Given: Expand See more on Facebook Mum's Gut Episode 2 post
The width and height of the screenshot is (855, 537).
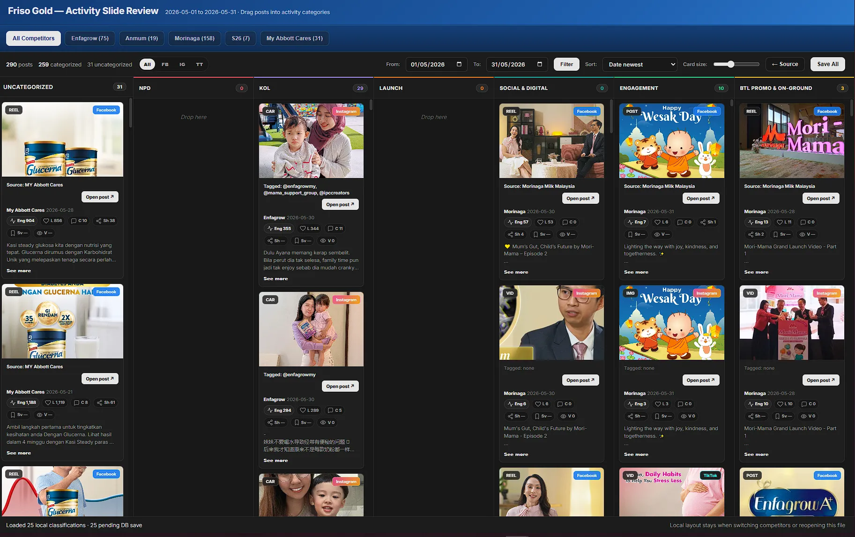Looking at the screenshot, I should (x=516, y=272).
